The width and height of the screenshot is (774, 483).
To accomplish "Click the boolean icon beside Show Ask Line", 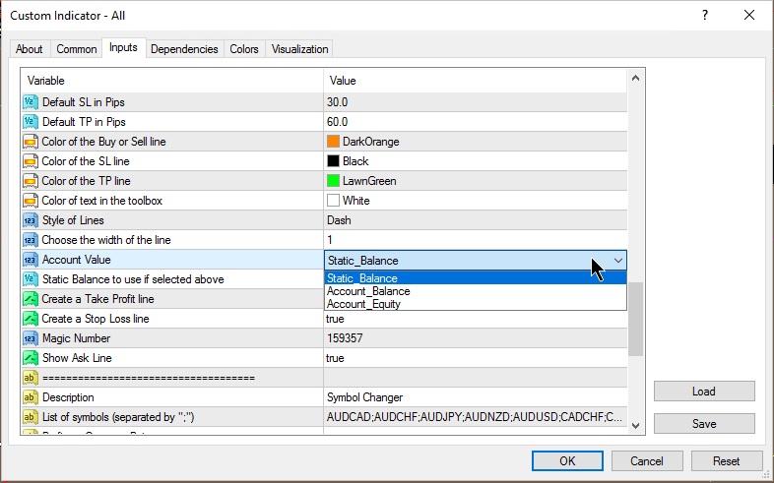I will coord(31,358).
